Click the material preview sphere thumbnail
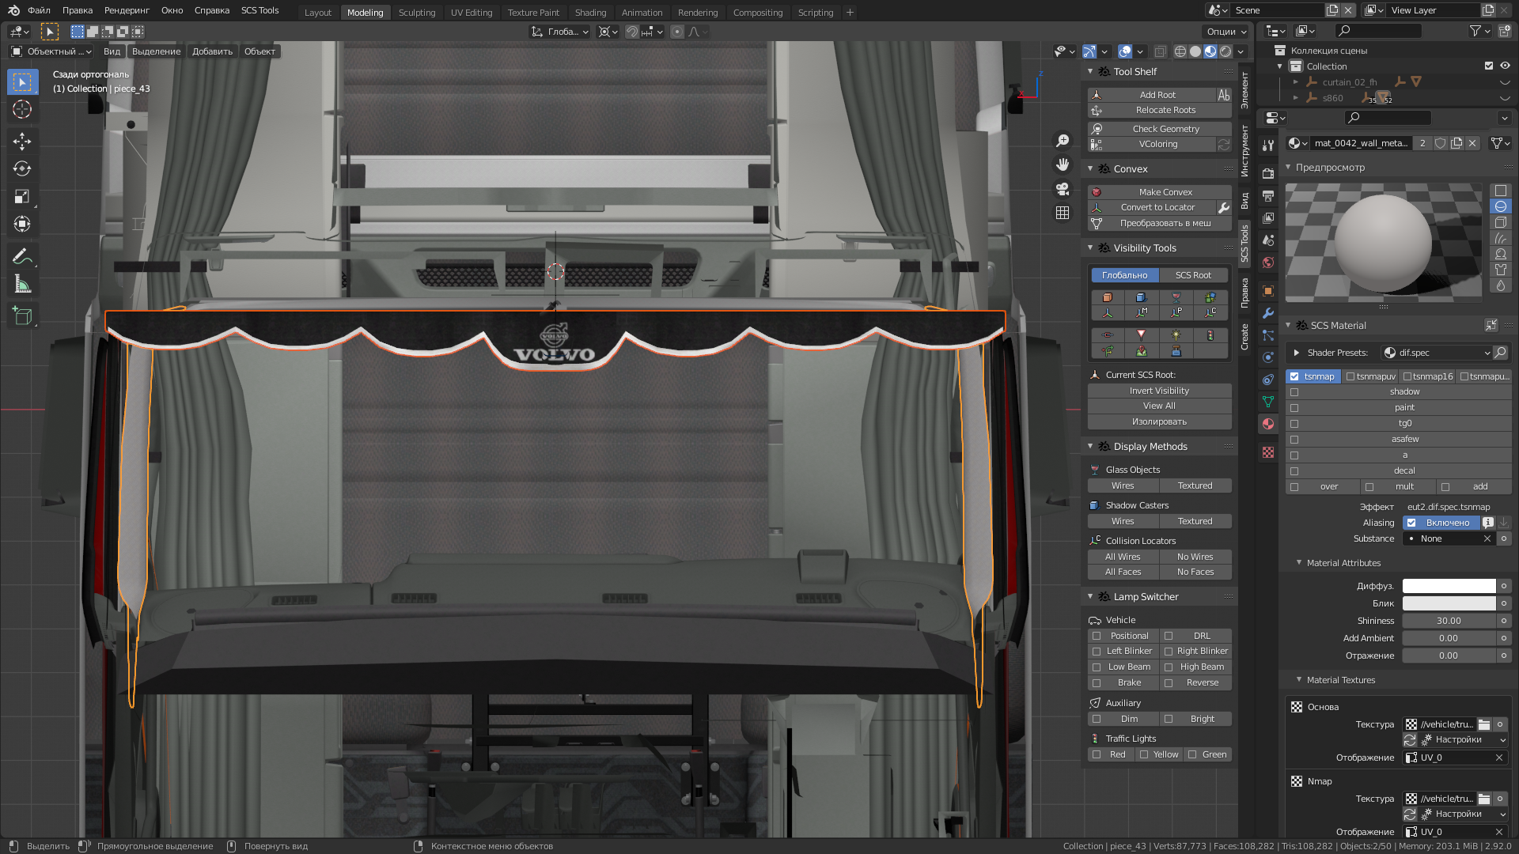Screen dimensions: 1519x854 [1383, 243]
